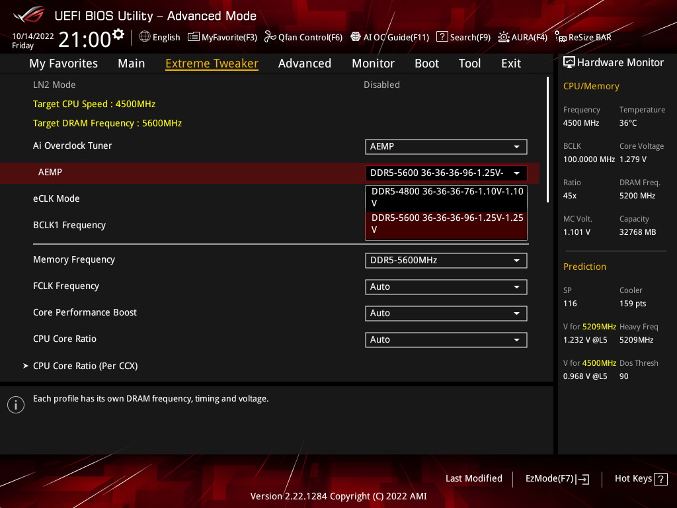Click CPU/Memory section heading

pos(591,86)
